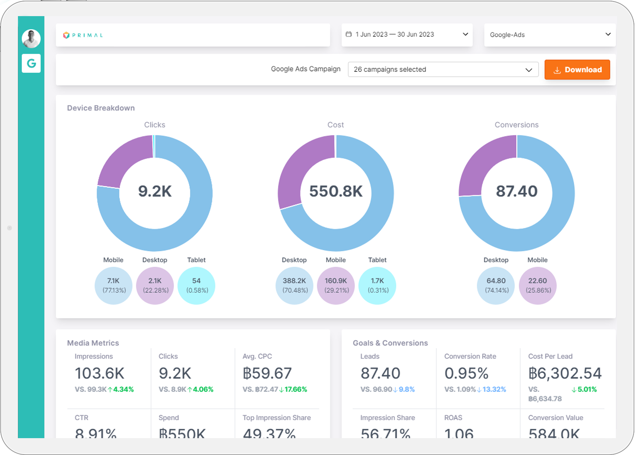Open the 26 campaigns selected dropdown

tap(443, 69)
